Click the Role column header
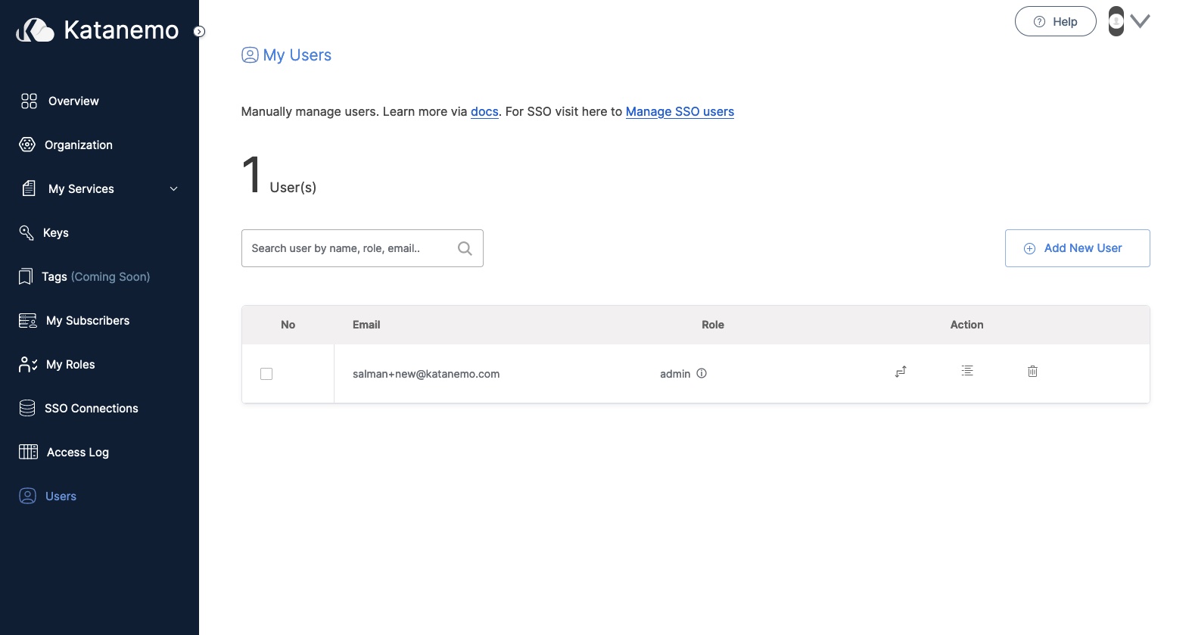Viewport: 1192px width, 635px height. pyautogui.click(x=713, y=325)
